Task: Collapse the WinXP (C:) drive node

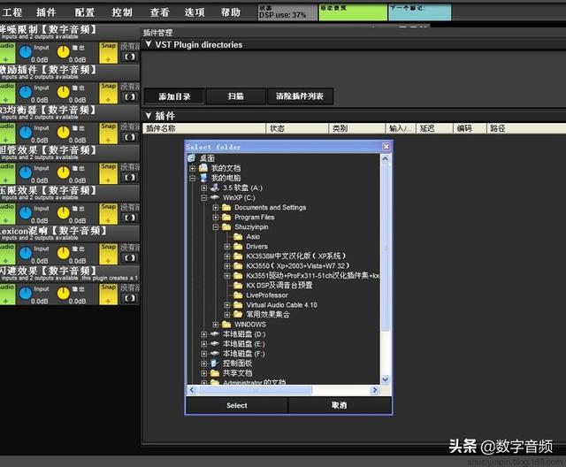Action: pyautogui.click(x=204, y=198)
